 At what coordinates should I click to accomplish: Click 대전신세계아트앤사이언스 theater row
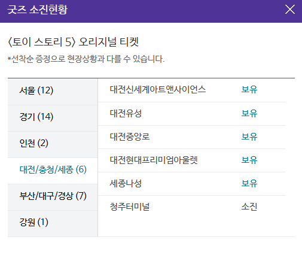[x=192, y=90]
